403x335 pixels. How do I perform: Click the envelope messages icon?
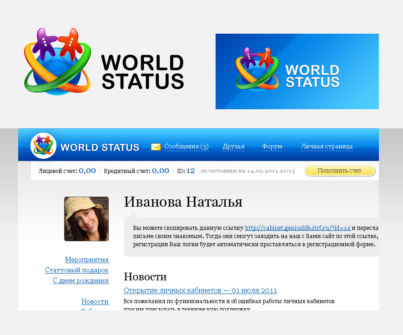pos(156,147)
